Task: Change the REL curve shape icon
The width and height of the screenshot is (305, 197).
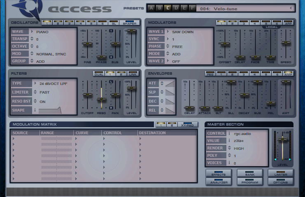Action: [x=170, y=110]
